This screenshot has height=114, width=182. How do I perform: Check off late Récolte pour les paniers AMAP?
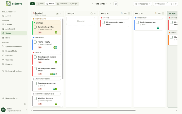pos(35,69)
